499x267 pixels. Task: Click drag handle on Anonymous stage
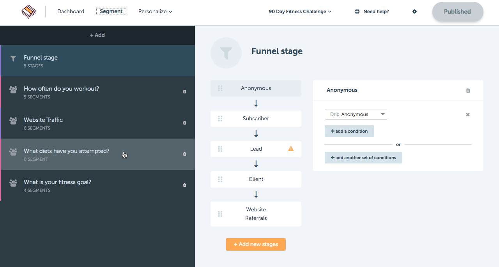(x=220, y=88)
